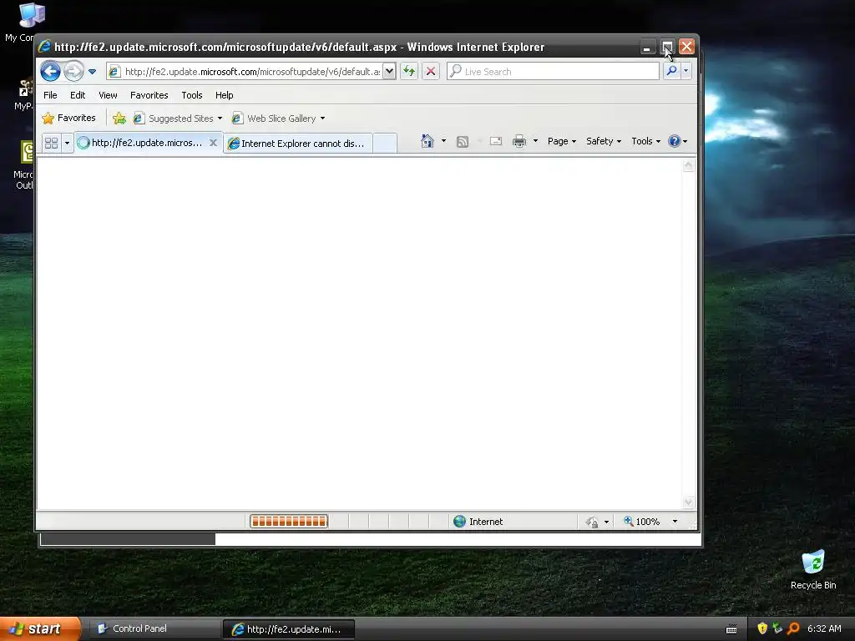The image size is (855, 641).
Task: Click the keyboard icon on the taskbar
Action: point(731,629)
